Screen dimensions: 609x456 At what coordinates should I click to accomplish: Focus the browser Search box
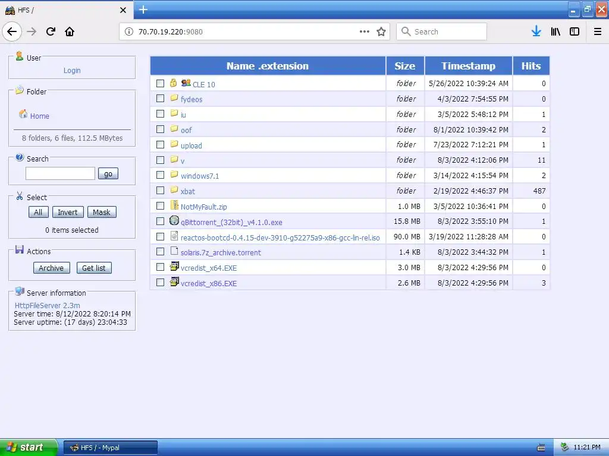441,31
